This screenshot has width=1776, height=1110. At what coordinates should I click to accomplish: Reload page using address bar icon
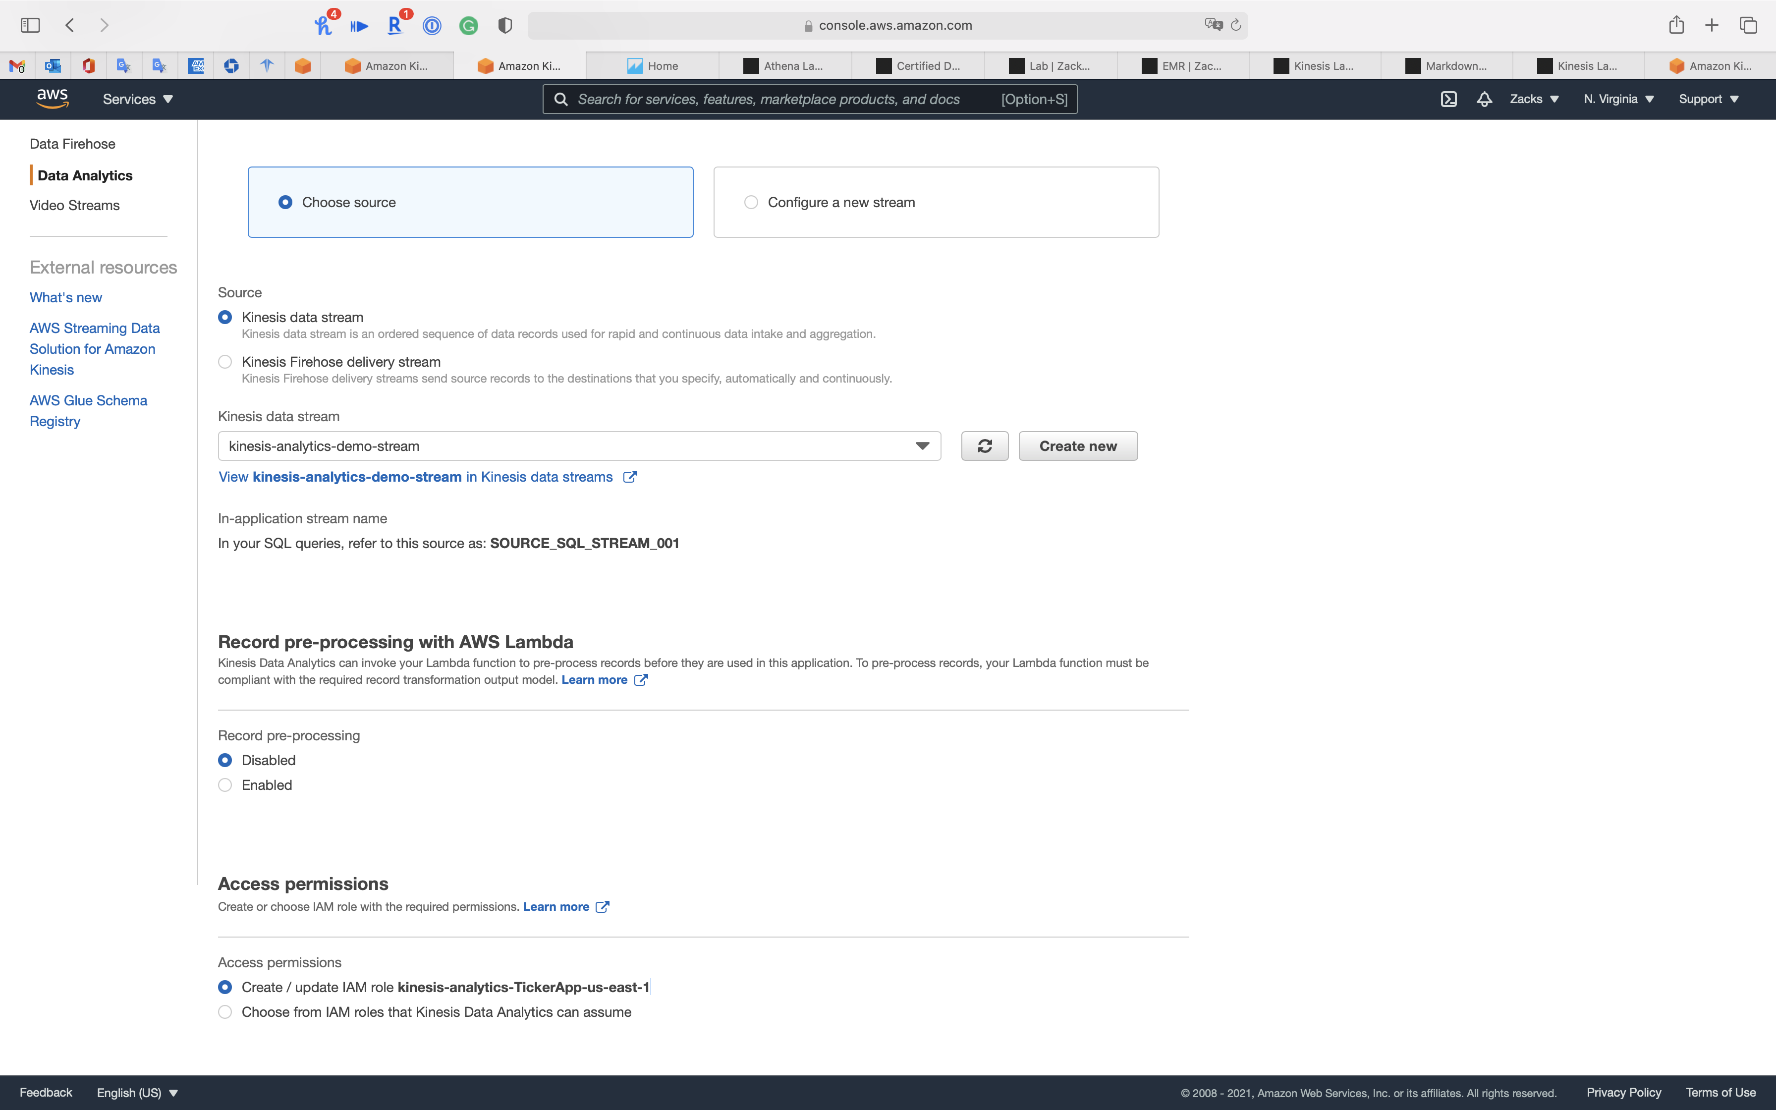(x=1236, y=25)
